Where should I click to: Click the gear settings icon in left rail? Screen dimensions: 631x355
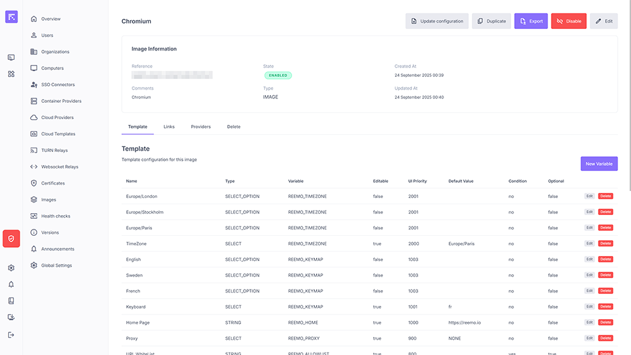(x=11, y=268)
